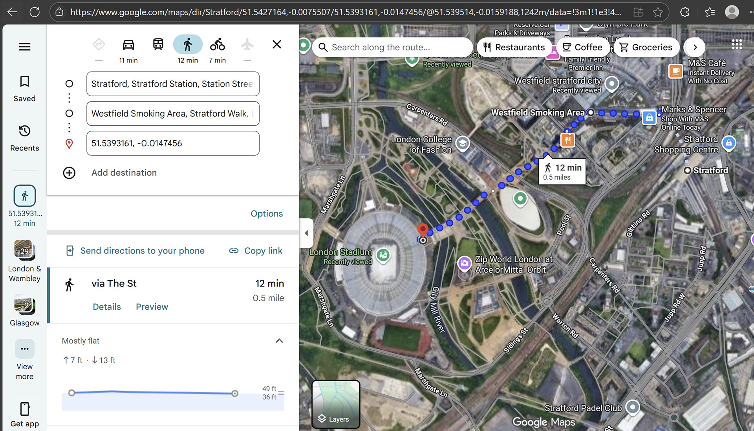This screenshot has width=754, height=431.
Task: Filter by Restaurants along route
Action: click(x=514, y=47)
